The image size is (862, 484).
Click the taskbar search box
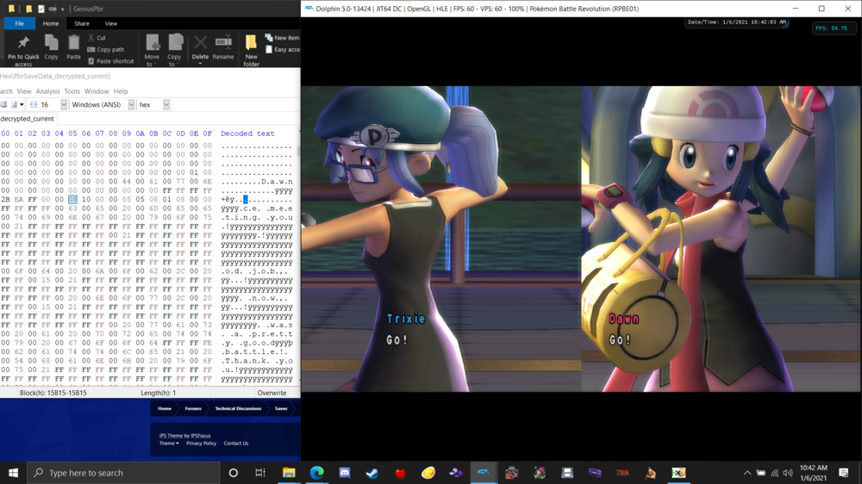[123, 473]
